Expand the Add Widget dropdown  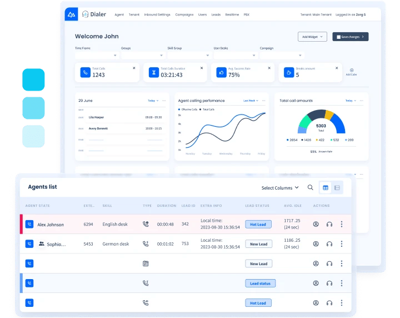click(x=312, y=37)
